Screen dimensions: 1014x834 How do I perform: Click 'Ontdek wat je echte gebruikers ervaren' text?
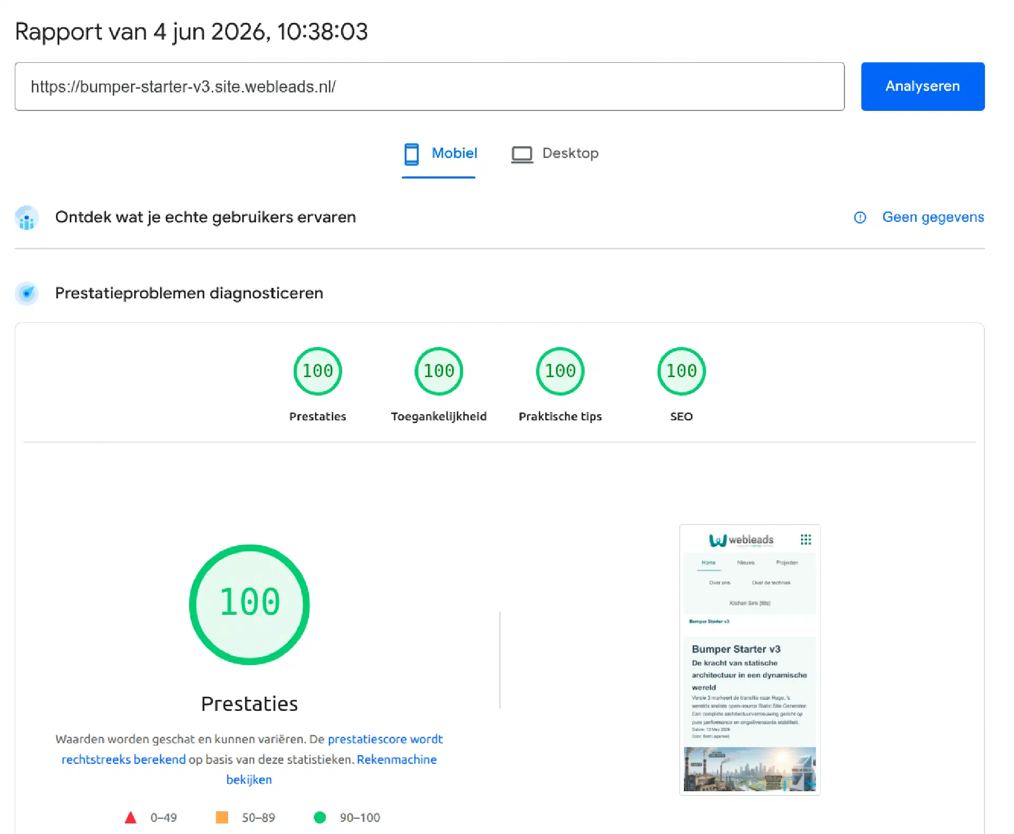[205, 217]
